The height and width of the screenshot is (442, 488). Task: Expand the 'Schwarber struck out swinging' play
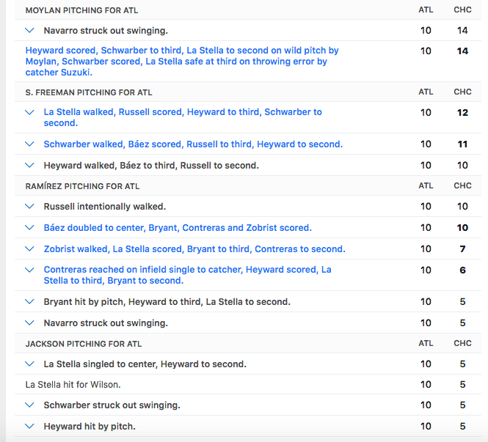point(30,405)
